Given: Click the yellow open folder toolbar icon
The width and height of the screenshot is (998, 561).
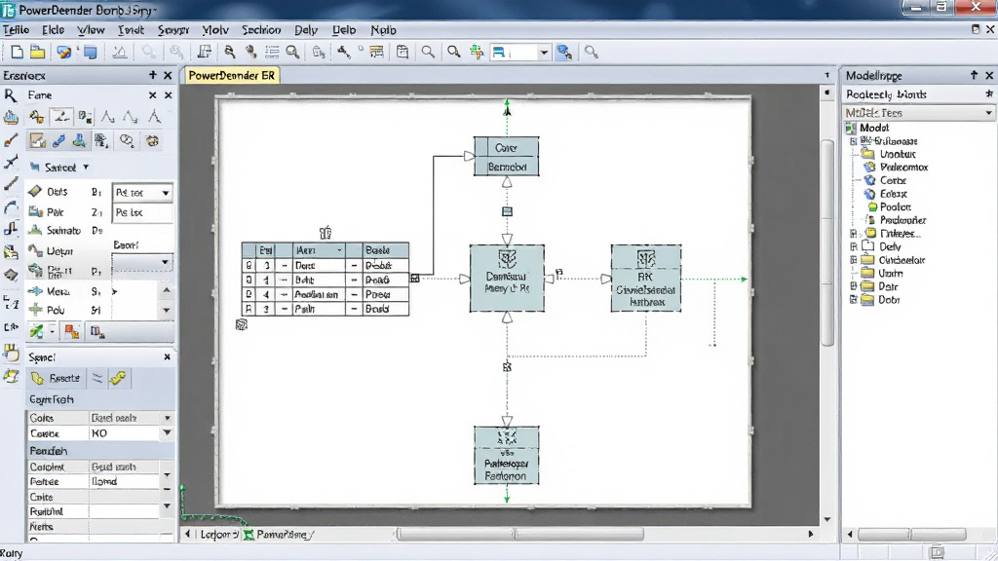Looking at the screenshot, I should (x=38, y=53).
